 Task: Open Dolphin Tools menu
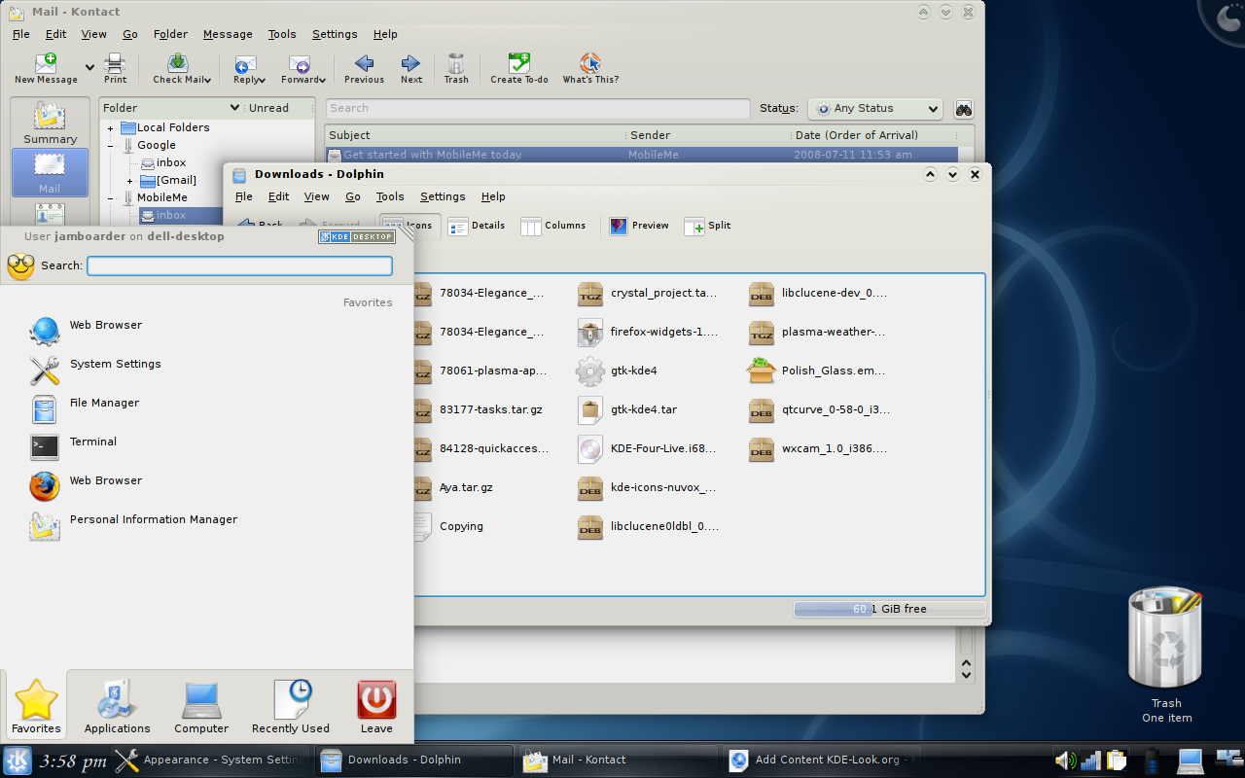(x=389, y=196)
